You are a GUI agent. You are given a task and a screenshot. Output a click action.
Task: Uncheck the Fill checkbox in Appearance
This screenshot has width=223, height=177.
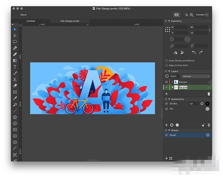(x=166, y=109)
